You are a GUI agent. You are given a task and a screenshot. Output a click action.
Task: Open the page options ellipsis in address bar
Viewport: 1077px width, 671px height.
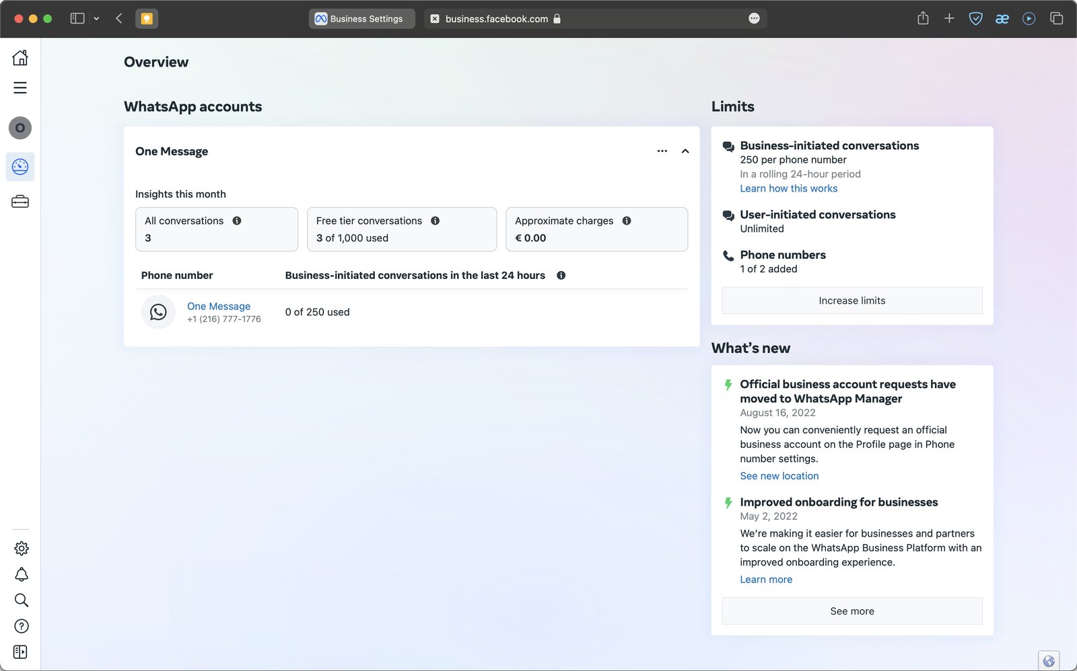click(754, 19)
